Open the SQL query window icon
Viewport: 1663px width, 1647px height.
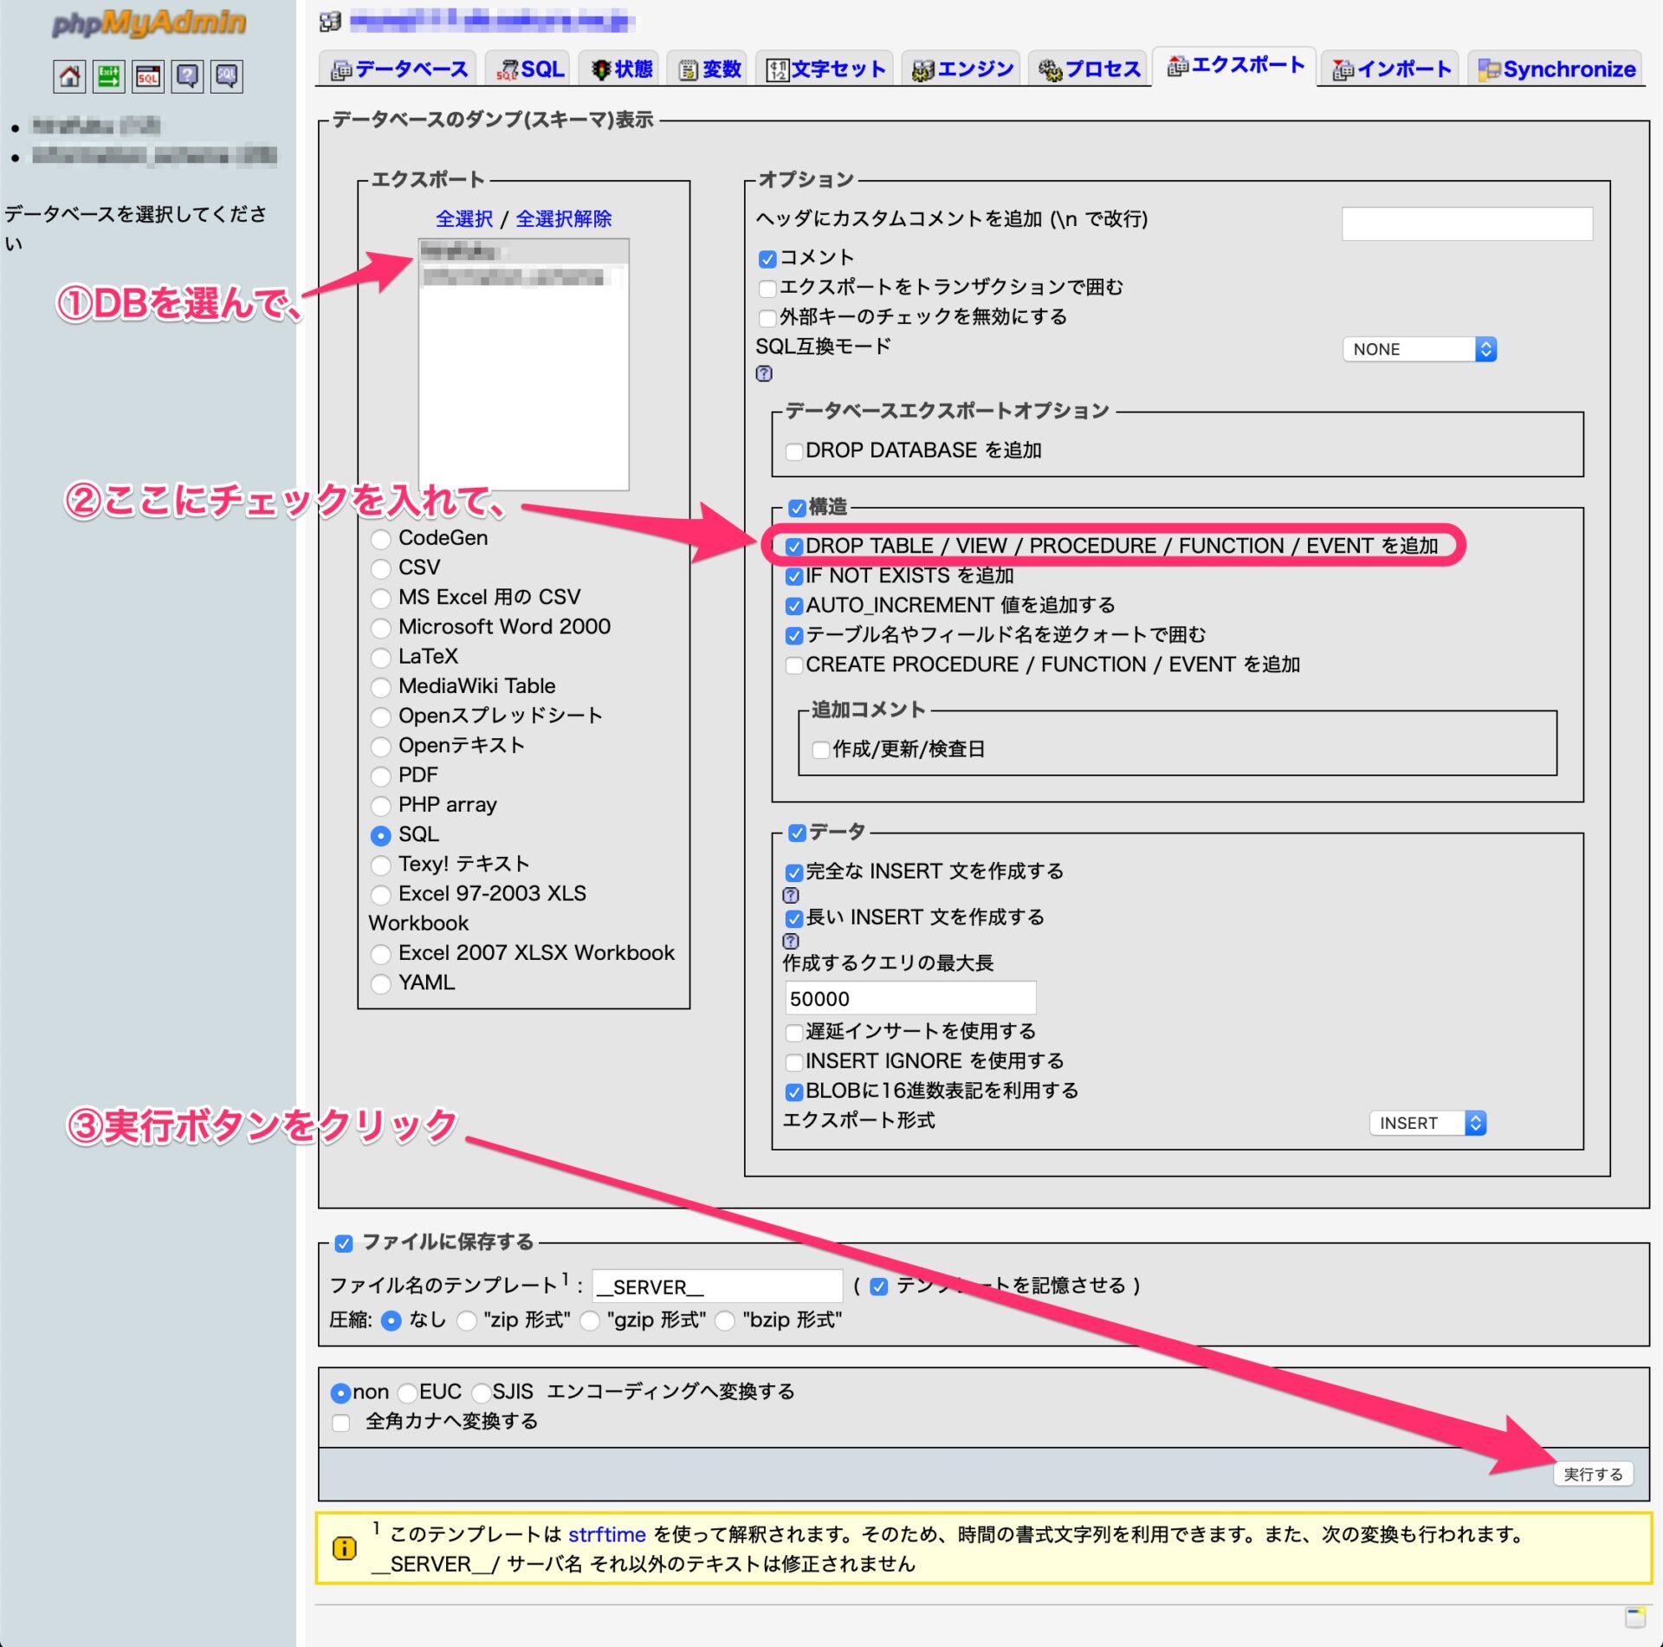[x=148, y=76]
